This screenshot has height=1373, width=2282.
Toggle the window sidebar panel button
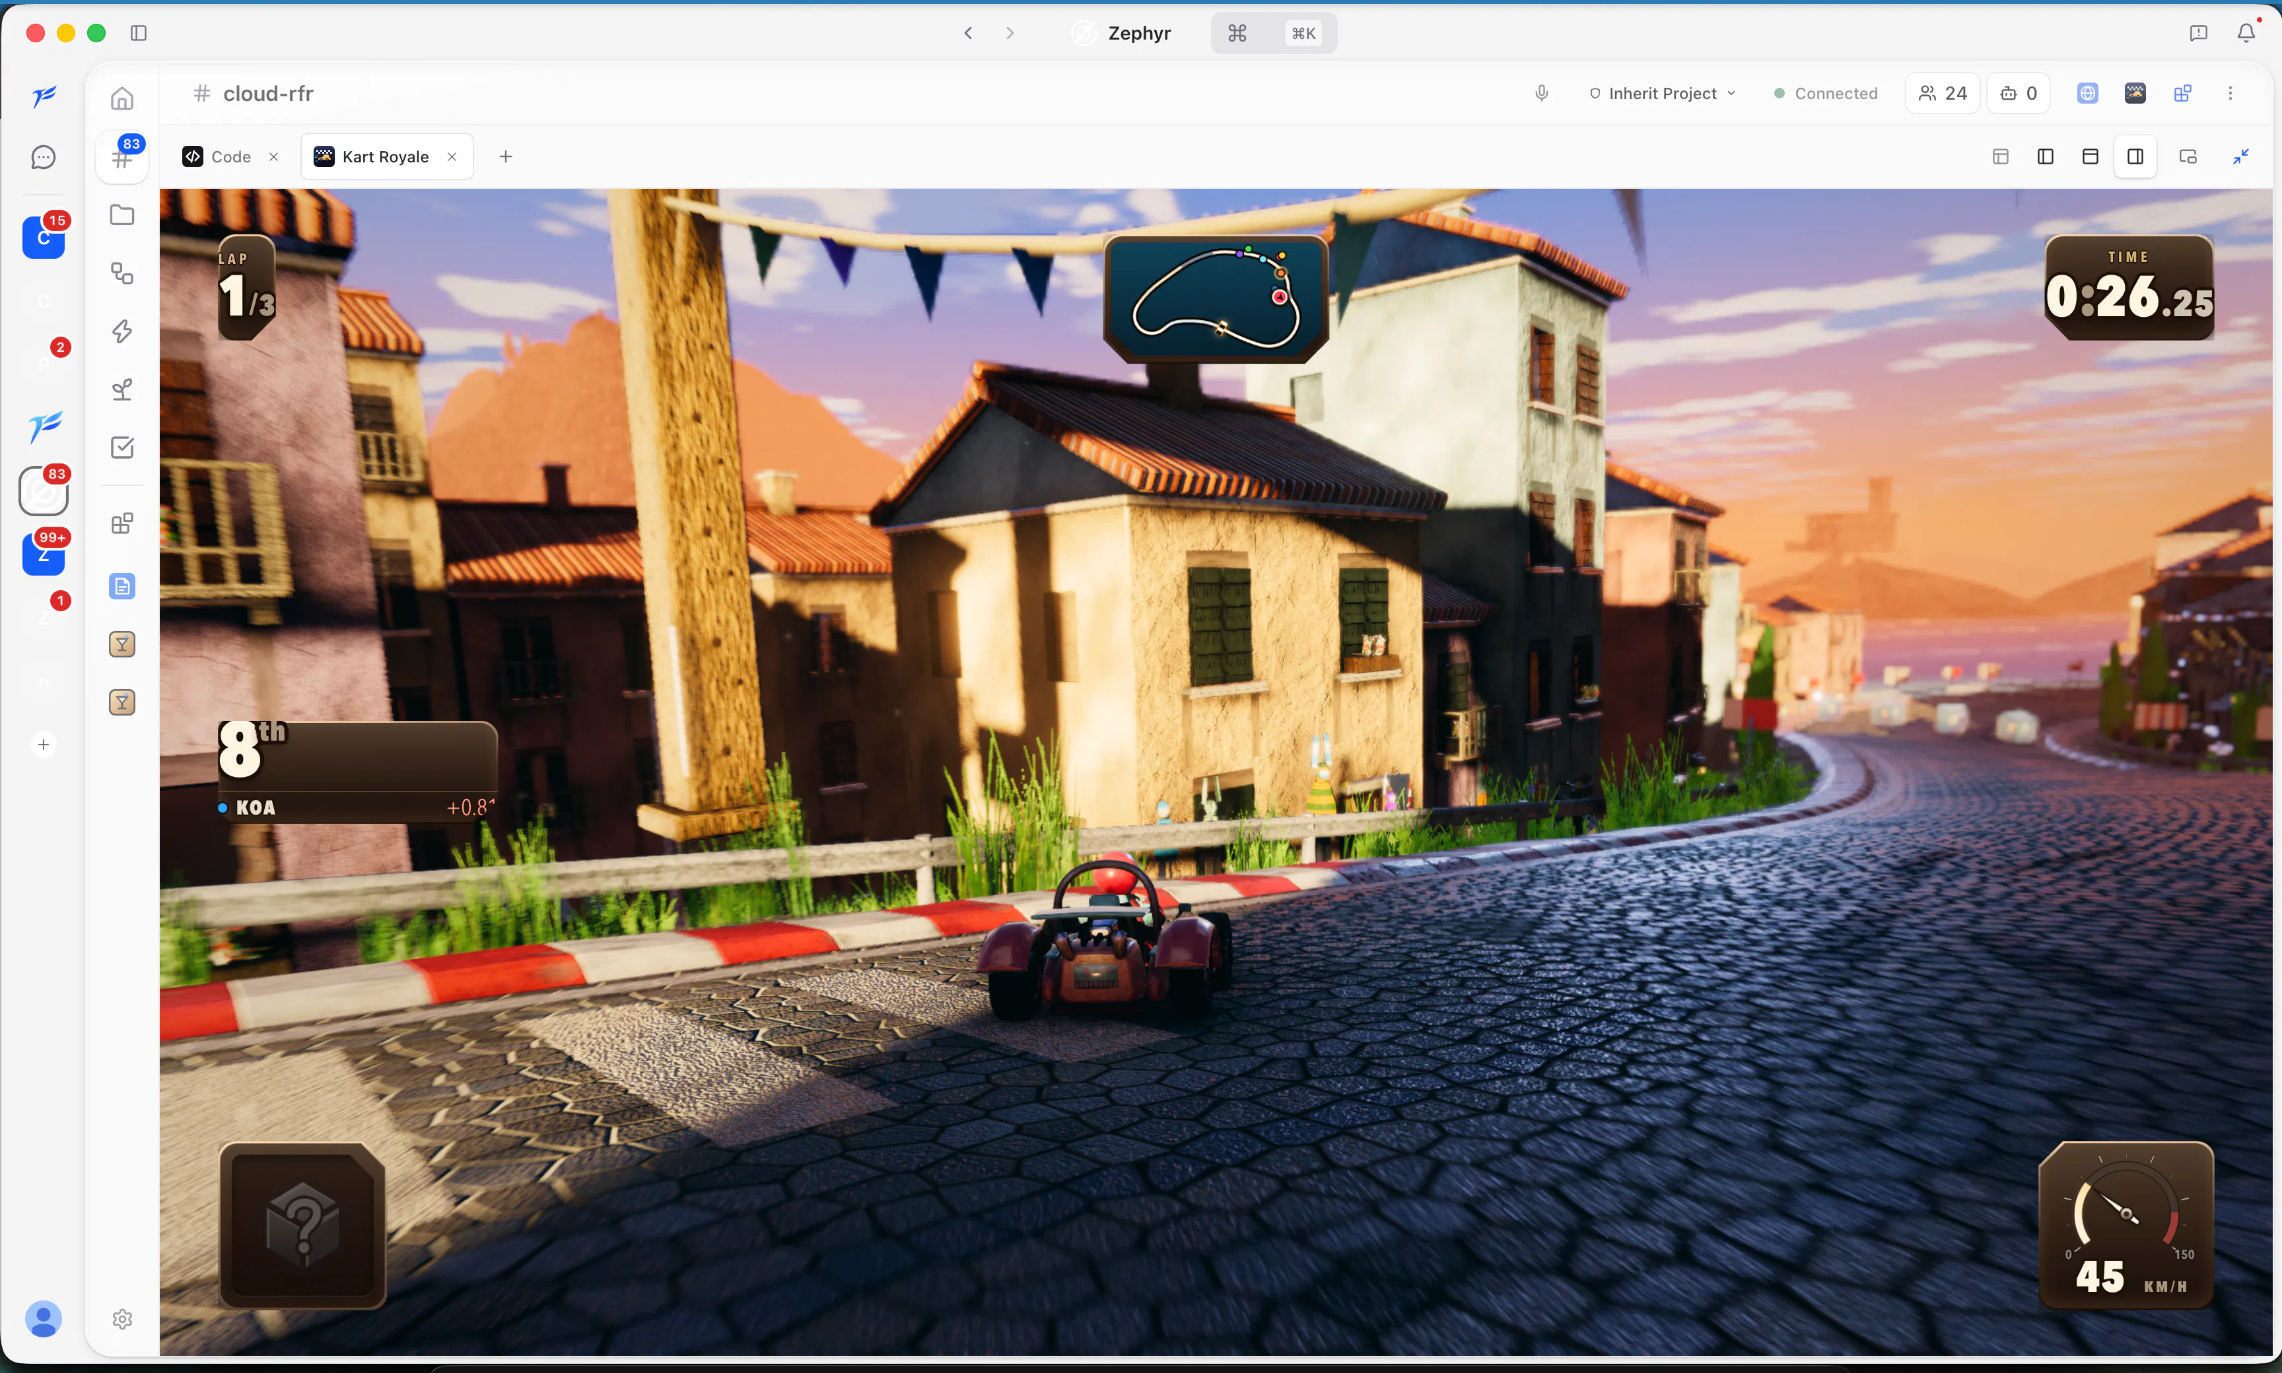coord(139,33)
